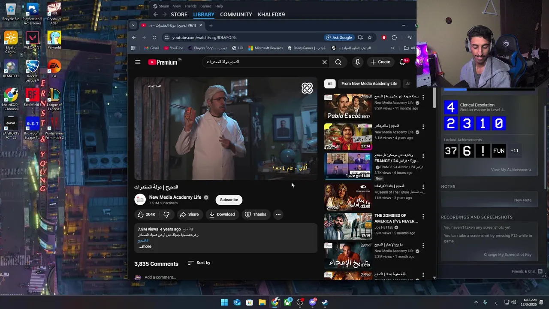Open Discord from the taskbar
This screenshot has width=549, height=309.
313,302
